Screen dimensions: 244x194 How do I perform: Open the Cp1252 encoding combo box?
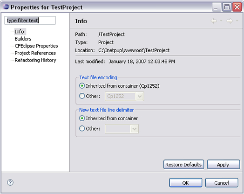[x=124, y=96]
